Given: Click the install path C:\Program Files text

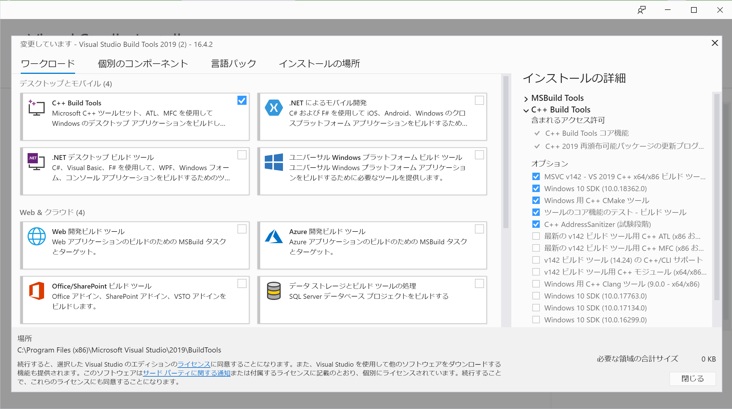Looking at the screenshot, I should [119, 350].
